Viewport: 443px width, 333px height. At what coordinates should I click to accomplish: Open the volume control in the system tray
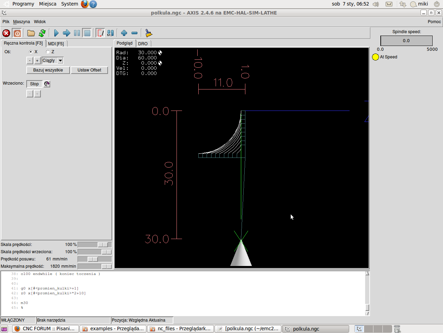376,4
